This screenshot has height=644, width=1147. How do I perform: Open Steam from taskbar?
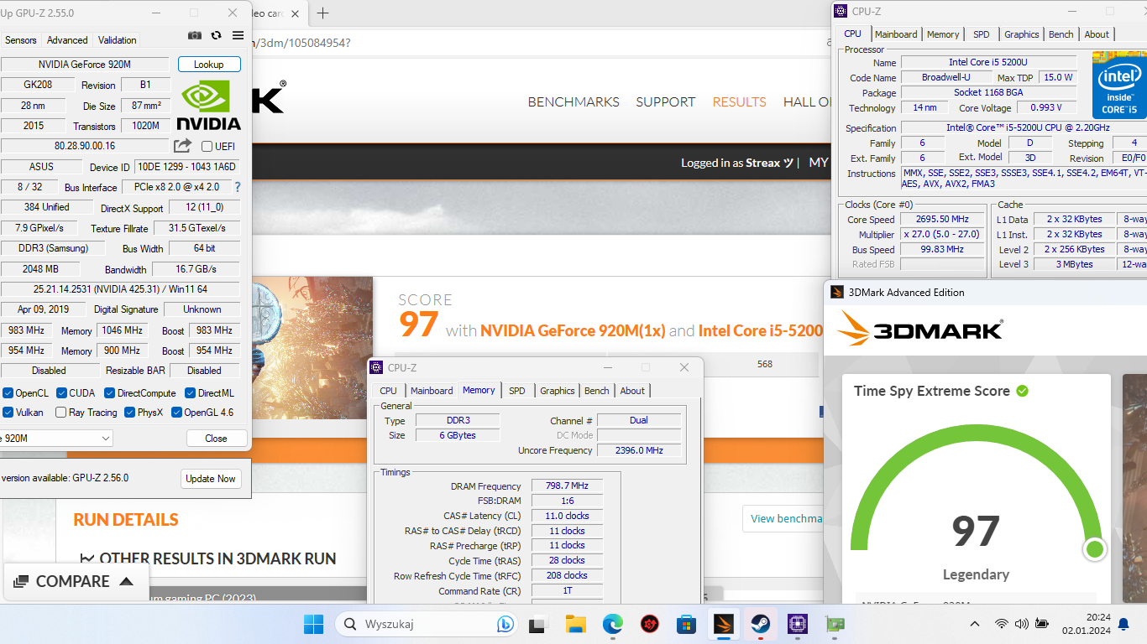(x=760, y=624)
